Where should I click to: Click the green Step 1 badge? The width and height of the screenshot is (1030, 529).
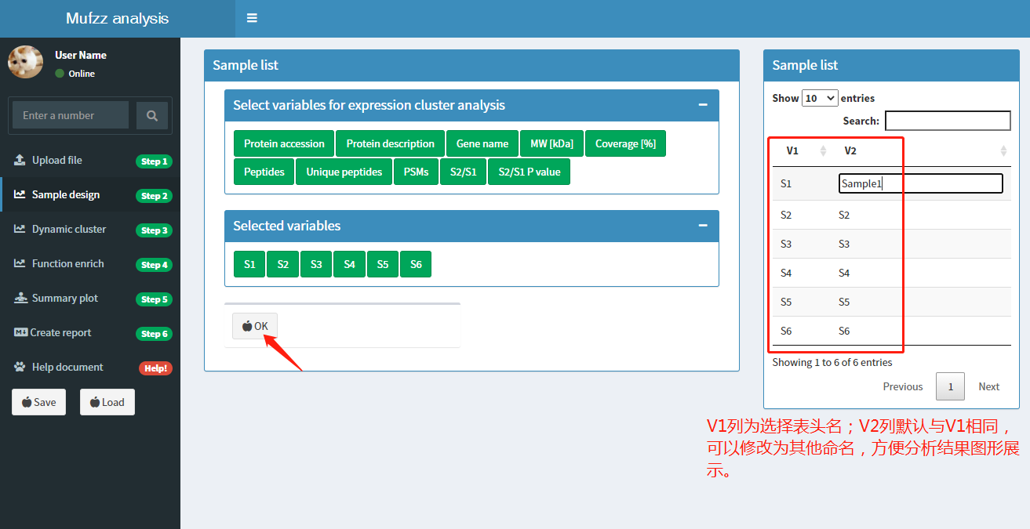tap(154, 161)
